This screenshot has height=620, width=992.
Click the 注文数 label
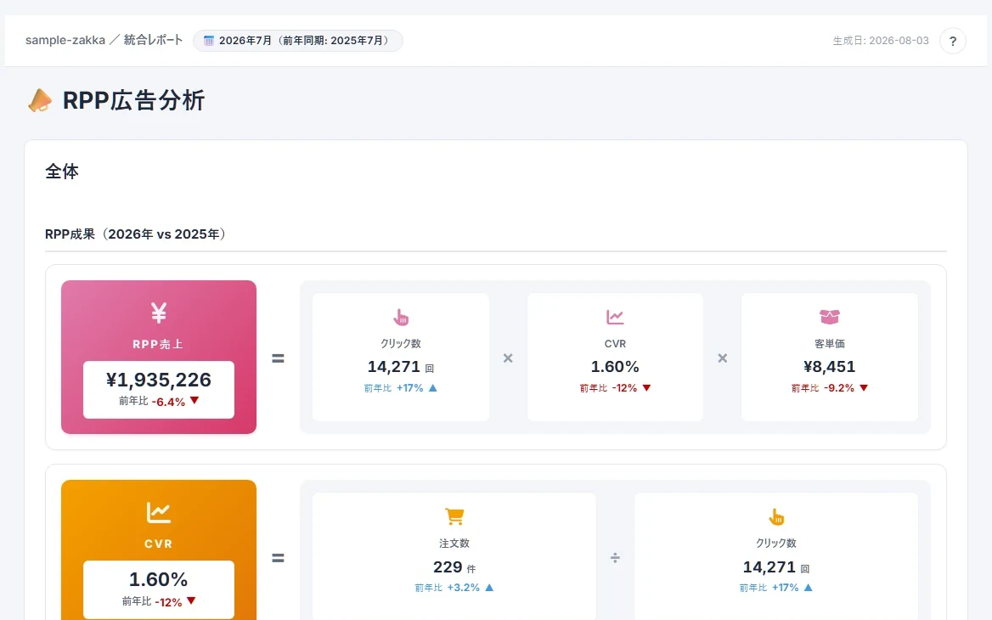[454, 544]
